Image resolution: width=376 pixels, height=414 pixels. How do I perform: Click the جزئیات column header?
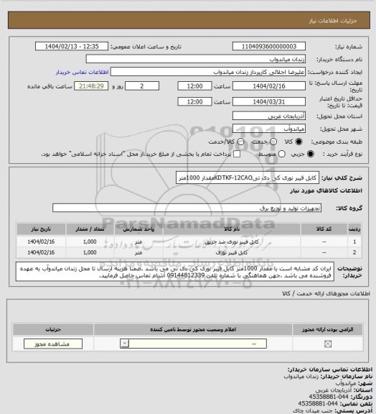click(x=53, y=329)
